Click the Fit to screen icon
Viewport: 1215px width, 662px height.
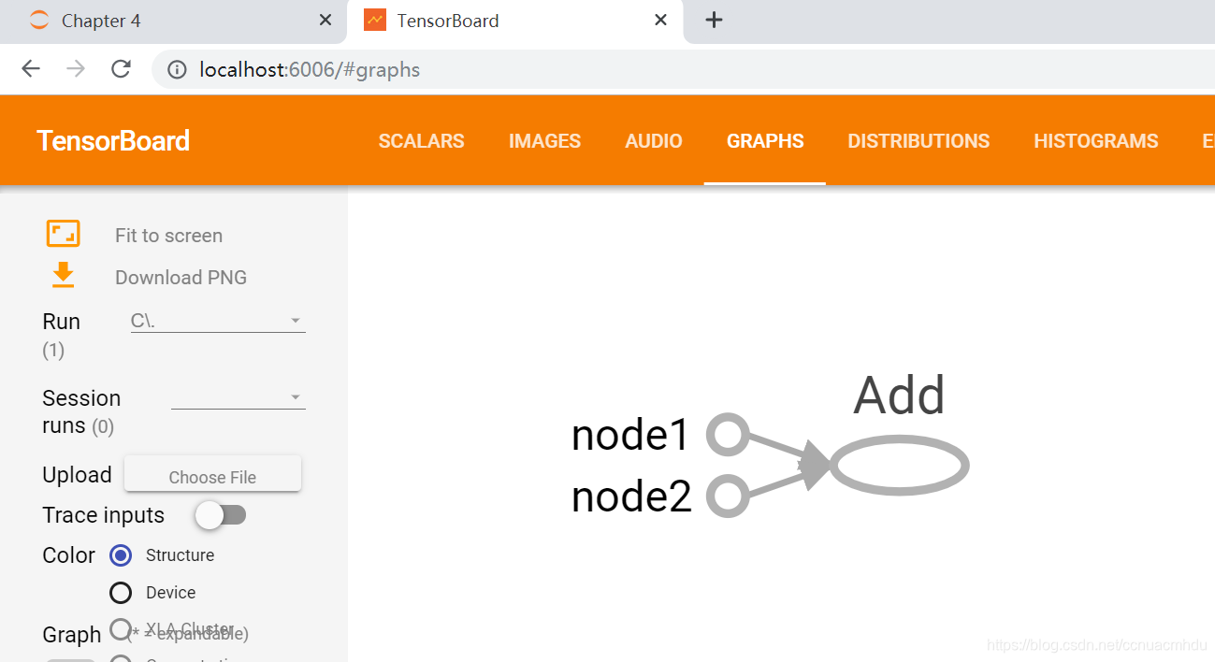pos(63,234)
